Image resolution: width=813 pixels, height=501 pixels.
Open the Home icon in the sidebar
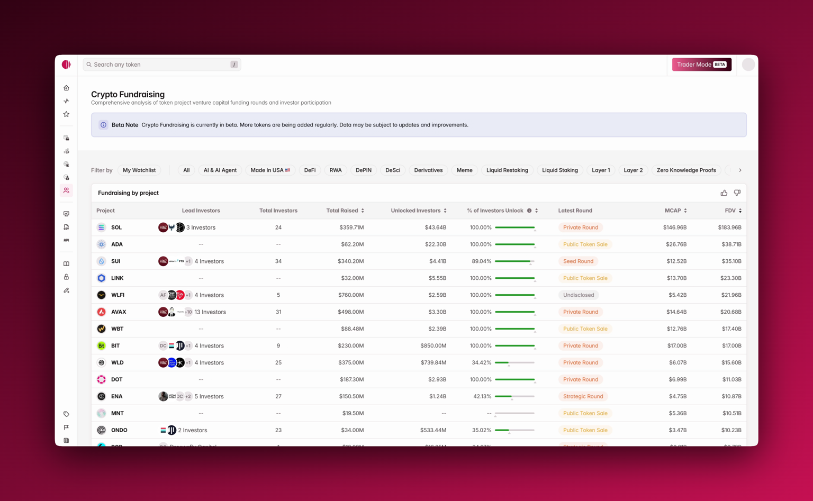click(x=66, y=88)
